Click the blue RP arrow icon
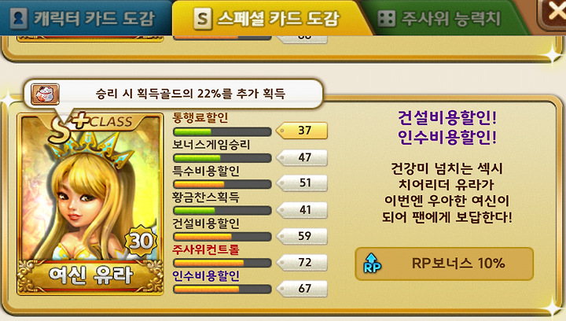 click(x=371, y=264)
